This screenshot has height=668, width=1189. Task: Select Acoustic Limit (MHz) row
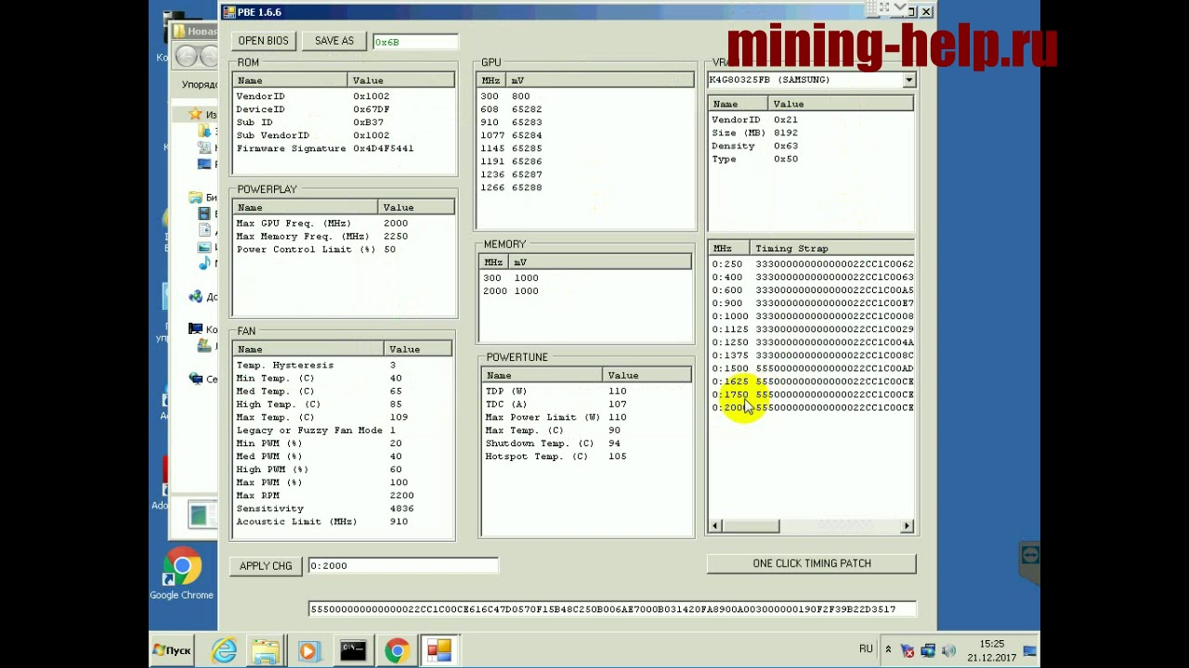(x=343, y=521)
